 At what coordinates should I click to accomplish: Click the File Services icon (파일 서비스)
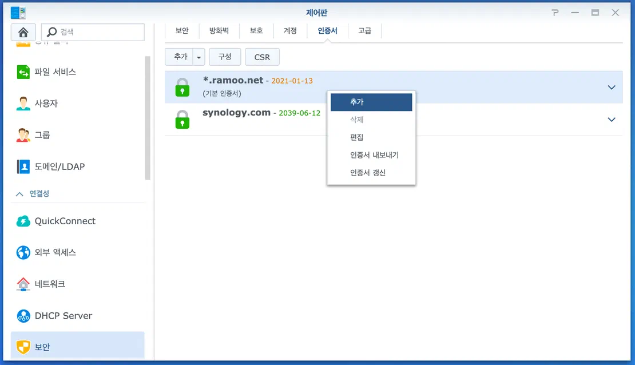(x=23, y=72)
